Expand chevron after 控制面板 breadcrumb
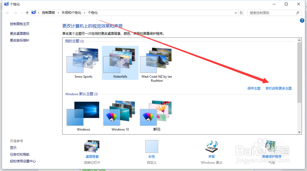The image size is (307, 171). [x=58, y=13]
